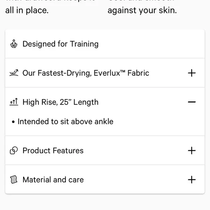Image resolution: width=210 pixels, height=210 pixels.
Task: Click the 'against your skin.' description text
Action: pyautogui.click(x=142, y=10)
